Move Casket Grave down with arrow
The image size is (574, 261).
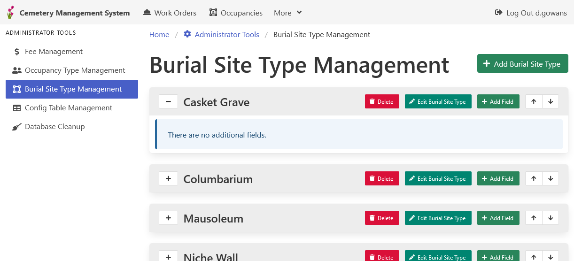click(x=551, y=101)
